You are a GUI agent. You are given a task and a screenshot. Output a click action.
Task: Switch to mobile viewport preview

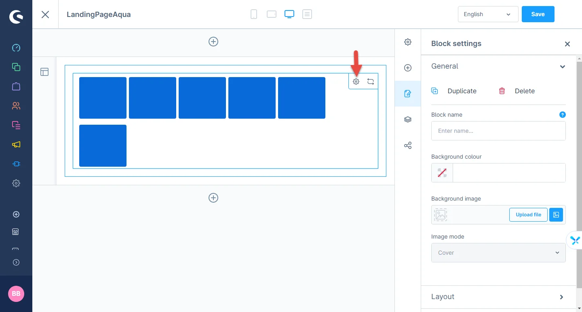click(254, 15)
